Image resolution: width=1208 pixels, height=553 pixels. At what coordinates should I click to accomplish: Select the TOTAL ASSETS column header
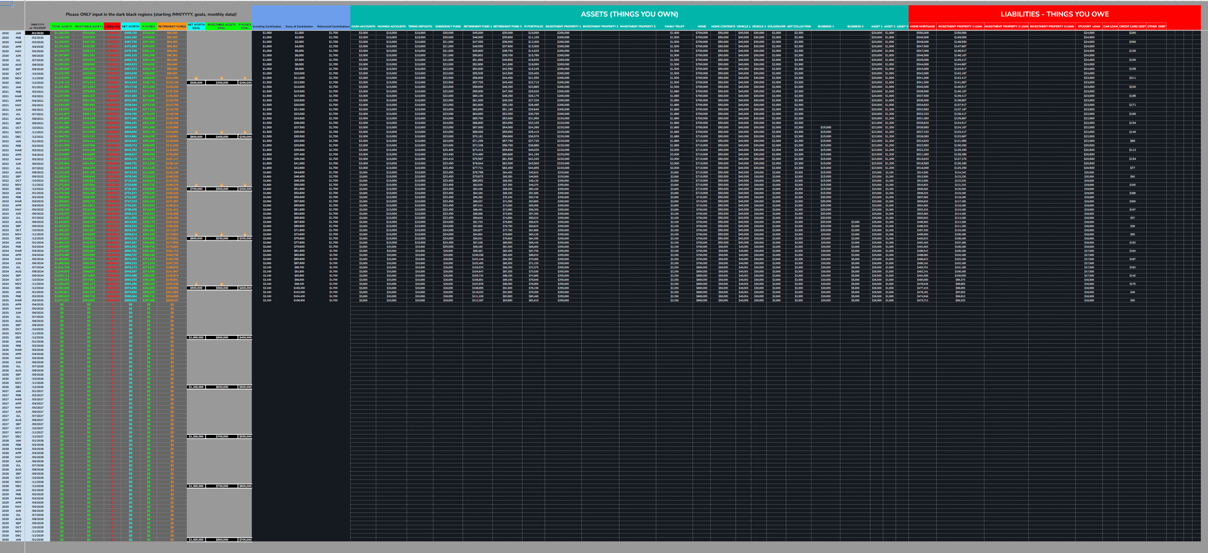tap(62, 27)
